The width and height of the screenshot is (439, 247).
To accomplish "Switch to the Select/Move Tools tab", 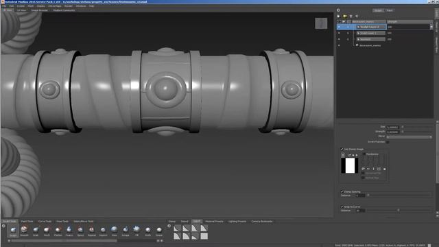I will (83, 221).
